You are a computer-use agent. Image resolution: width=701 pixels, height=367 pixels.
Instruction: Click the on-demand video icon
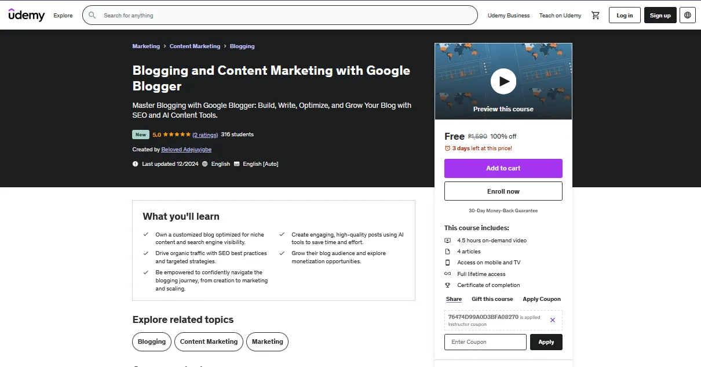(447, 241)
